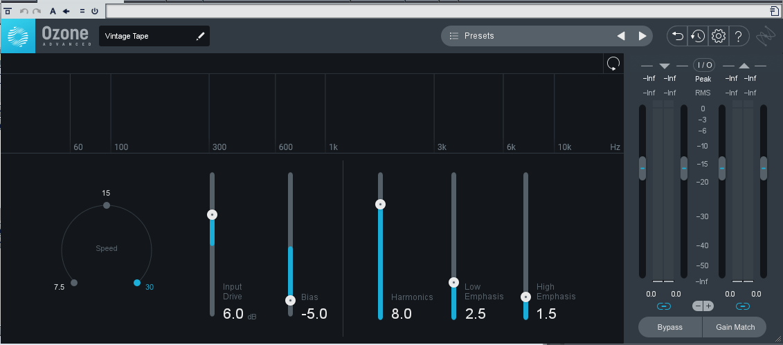
Task: Click the undo arrow beside the history icon
Action: tap(678, 36)
